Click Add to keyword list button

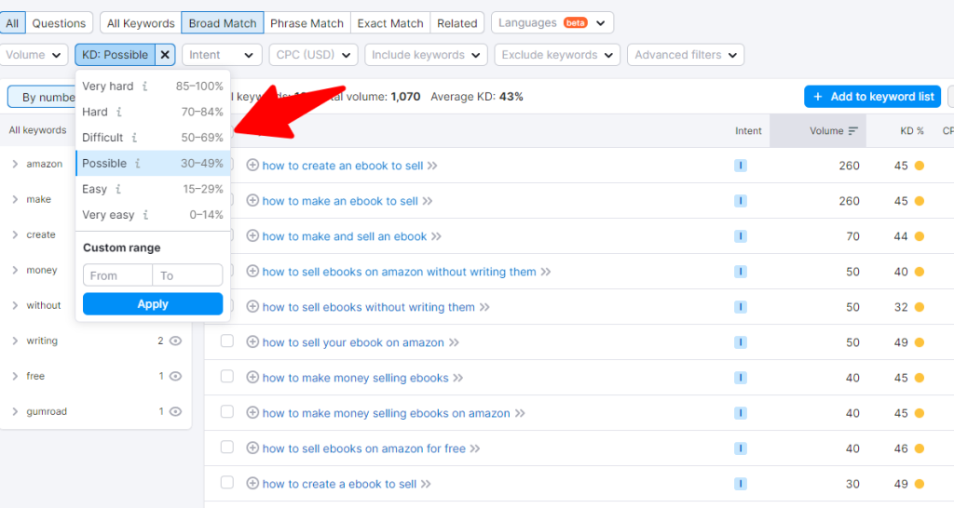(872, 97)
